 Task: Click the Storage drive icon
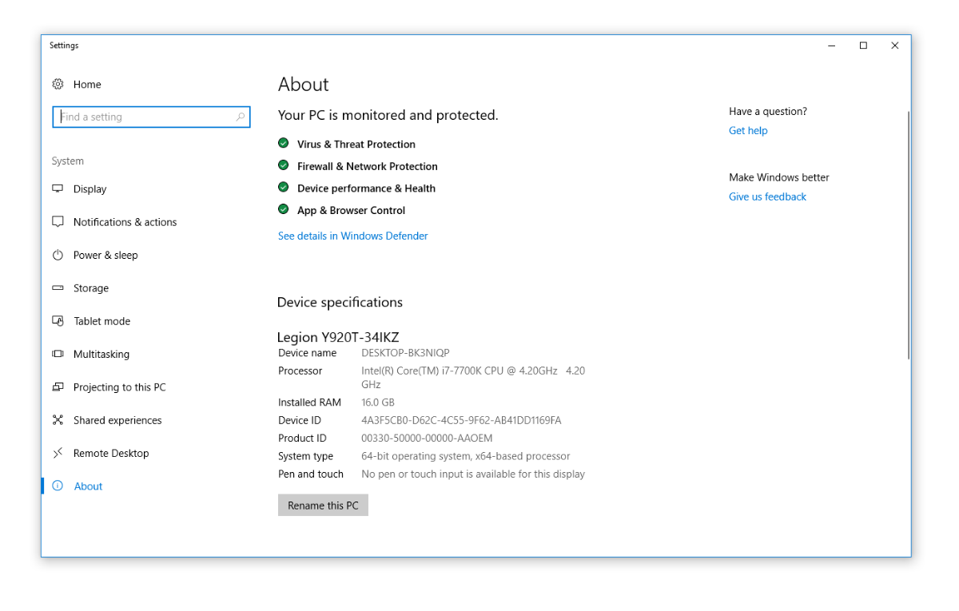coord(58,288)
